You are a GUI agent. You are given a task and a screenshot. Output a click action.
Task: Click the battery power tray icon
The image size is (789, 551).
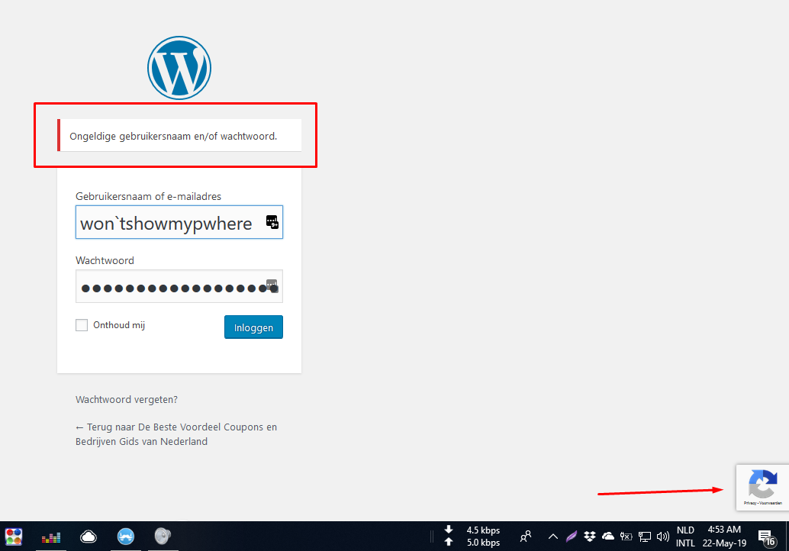pyautogui.click(x=626, y=536)
